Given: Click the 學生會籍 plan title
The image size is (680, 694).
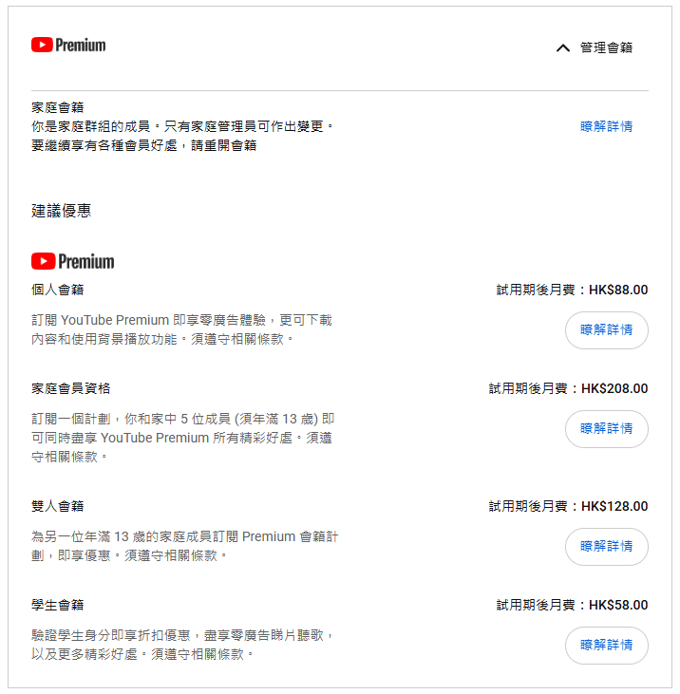Looking at the screenshot, I should click(x=58, y=605).
